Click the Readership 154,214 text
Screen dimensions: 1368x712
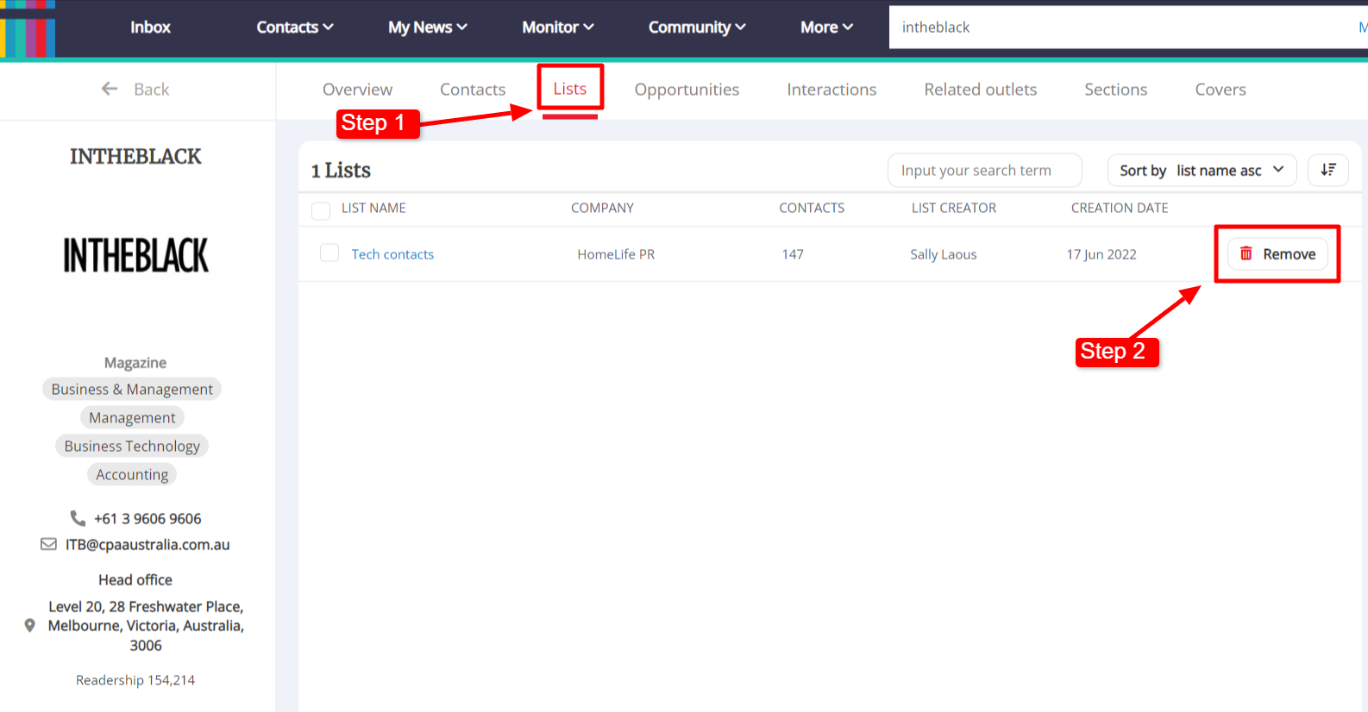(135, 680)
